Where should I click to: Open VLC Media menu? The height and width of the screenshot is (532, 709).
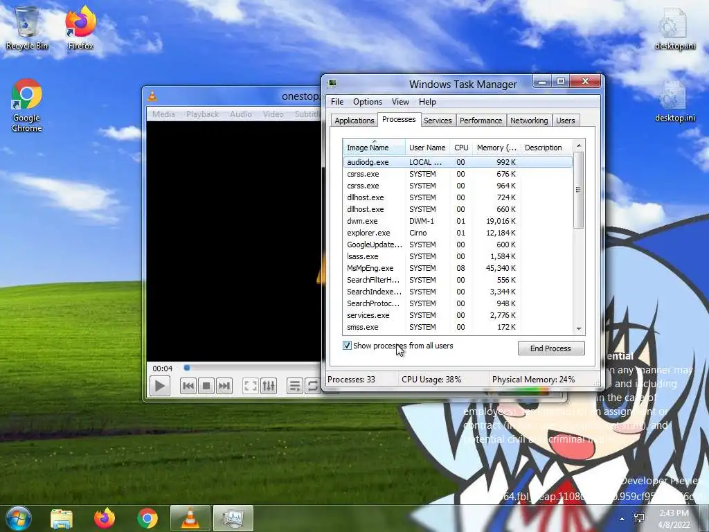pyautogui.click(x=163, y=114)
